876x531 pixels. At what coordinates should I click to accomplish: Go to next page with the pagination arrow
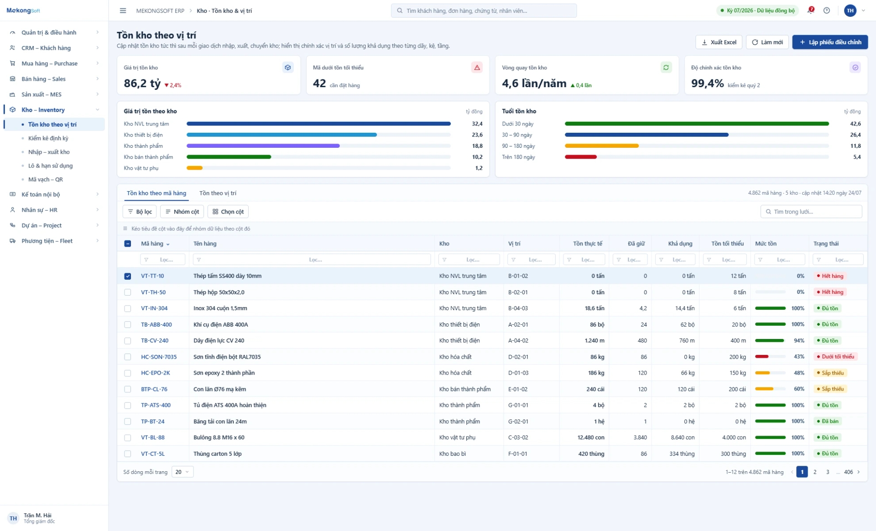[859, 472]
